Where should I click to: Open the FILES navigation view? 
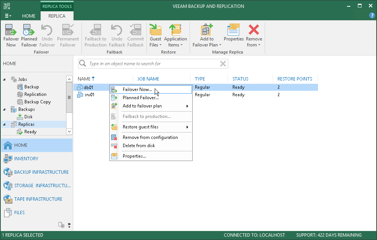(x=37, y=212)
